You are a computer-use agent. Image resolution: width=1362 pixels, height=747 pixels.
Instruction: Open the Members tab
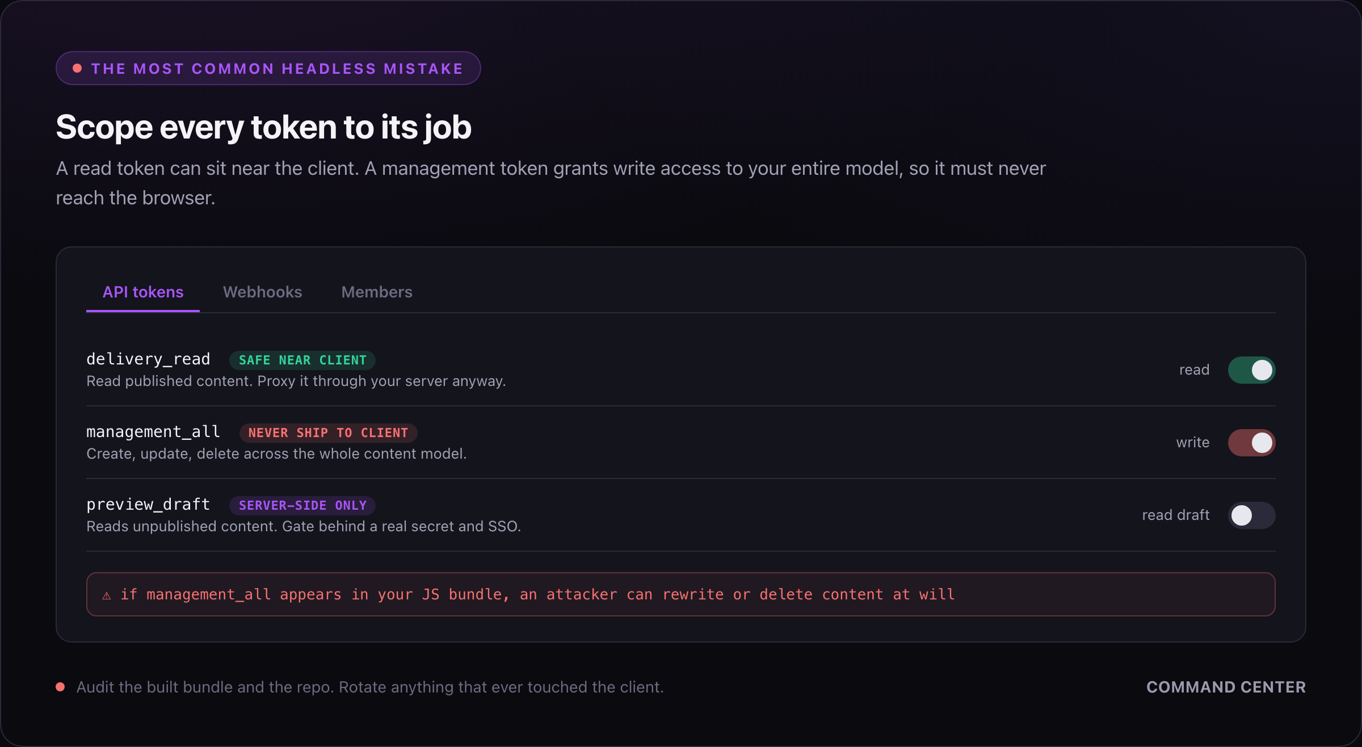(x=377, y=292)
